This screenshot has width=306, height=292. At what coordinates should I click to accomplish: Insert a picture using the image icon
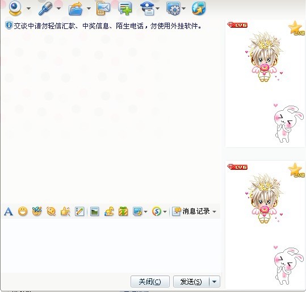click(x=95, y=211)
